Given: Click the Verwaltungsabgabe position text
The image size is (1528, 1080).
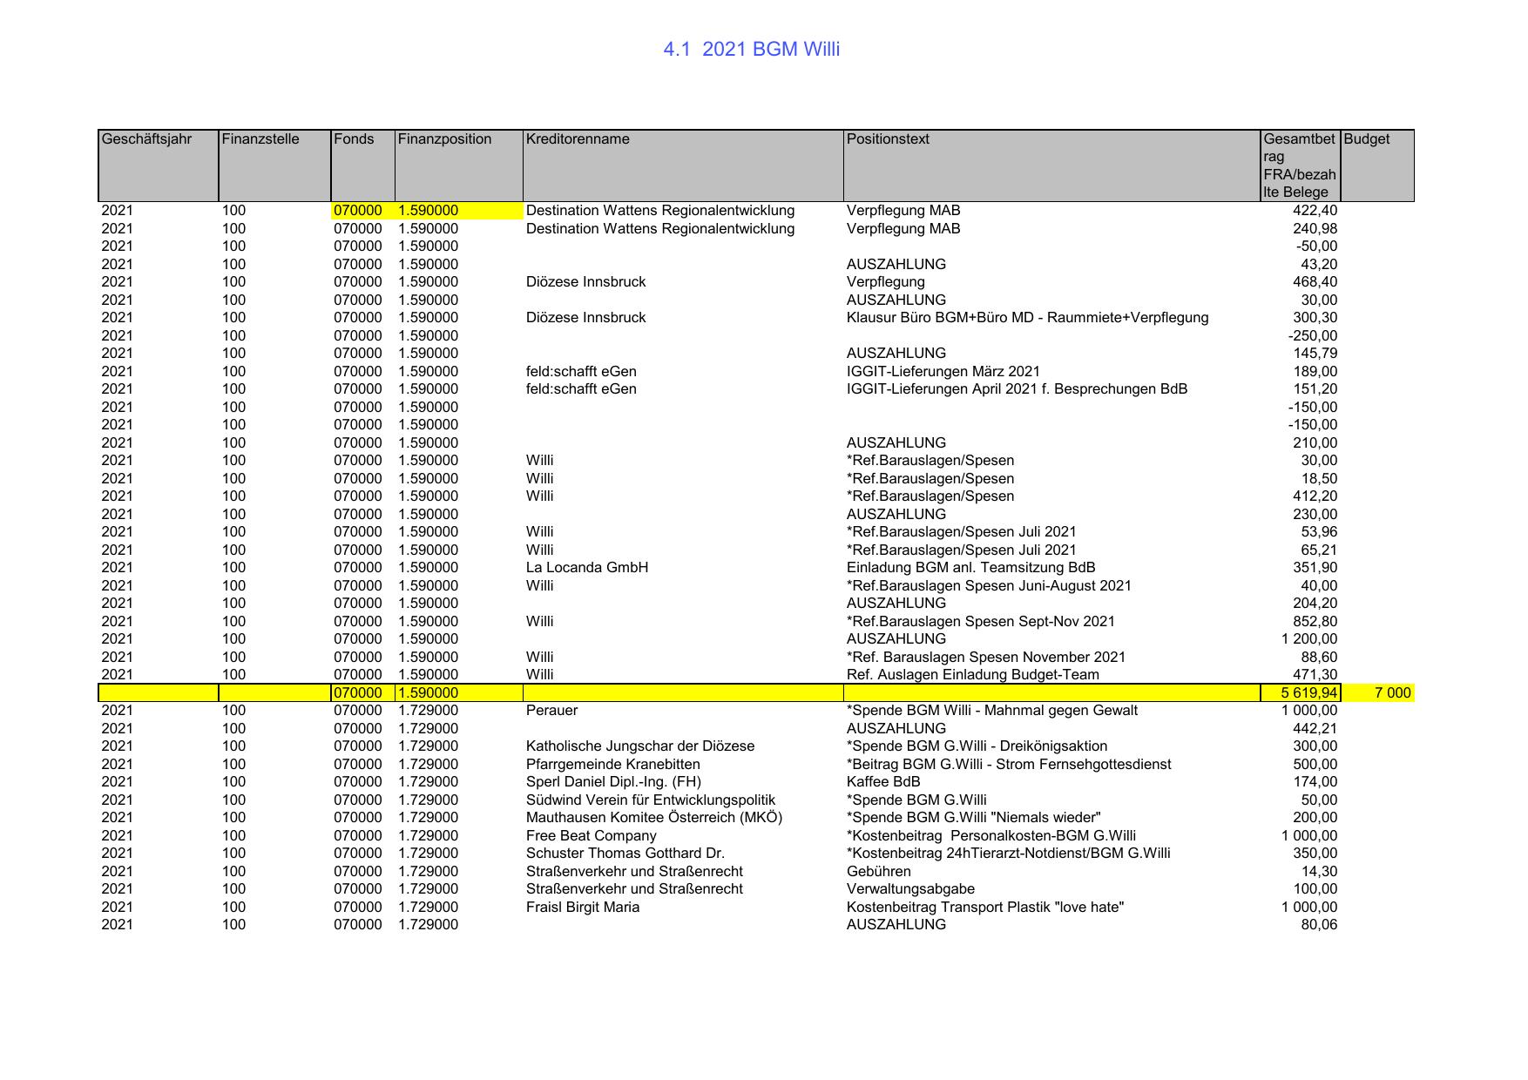Looking at the screenshot, I should (910, 889).
